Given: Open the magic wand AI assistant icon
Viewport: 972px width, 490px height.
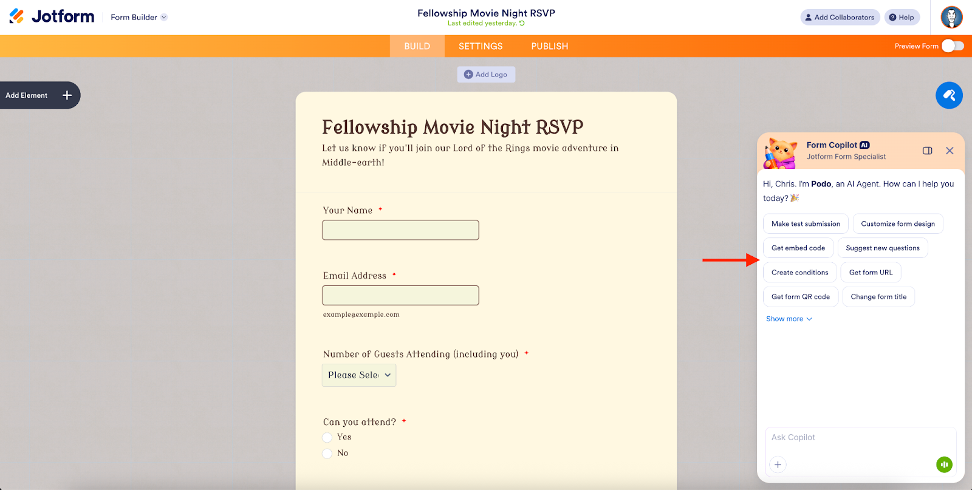Looking at the screenshot, I should pos(948,95).
